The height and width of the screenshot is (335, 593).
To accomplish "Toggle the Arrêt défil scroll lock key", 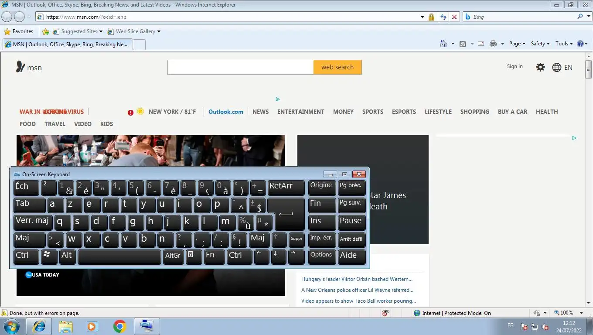I will tap(351, 240).
